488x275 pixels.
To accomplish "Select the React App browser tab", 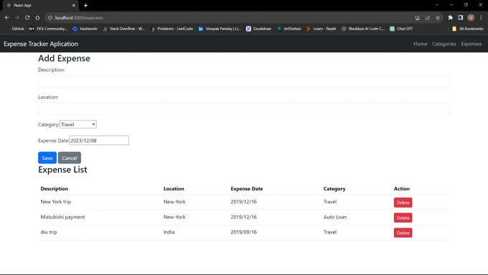I will tap(40, 5).
